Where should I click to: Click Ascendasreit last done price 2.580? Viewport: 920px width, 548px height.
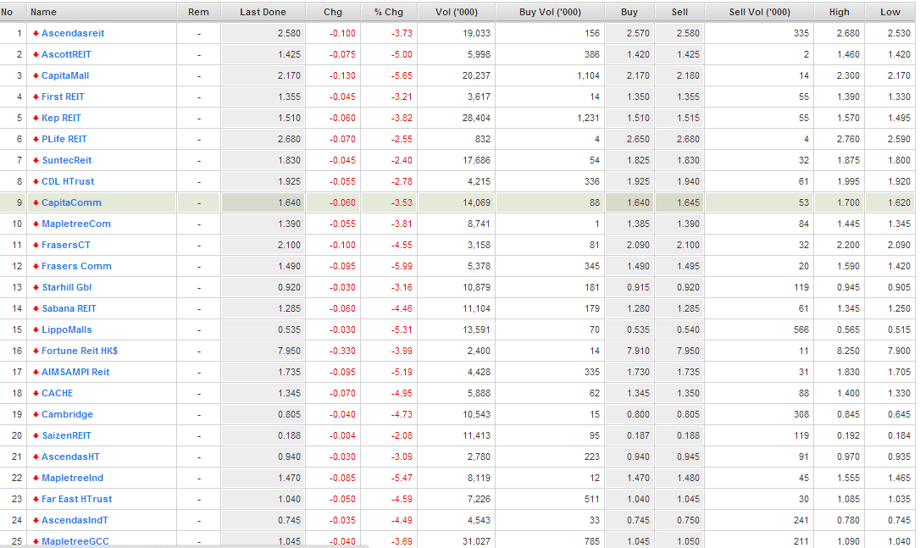[x=289, y=33]
